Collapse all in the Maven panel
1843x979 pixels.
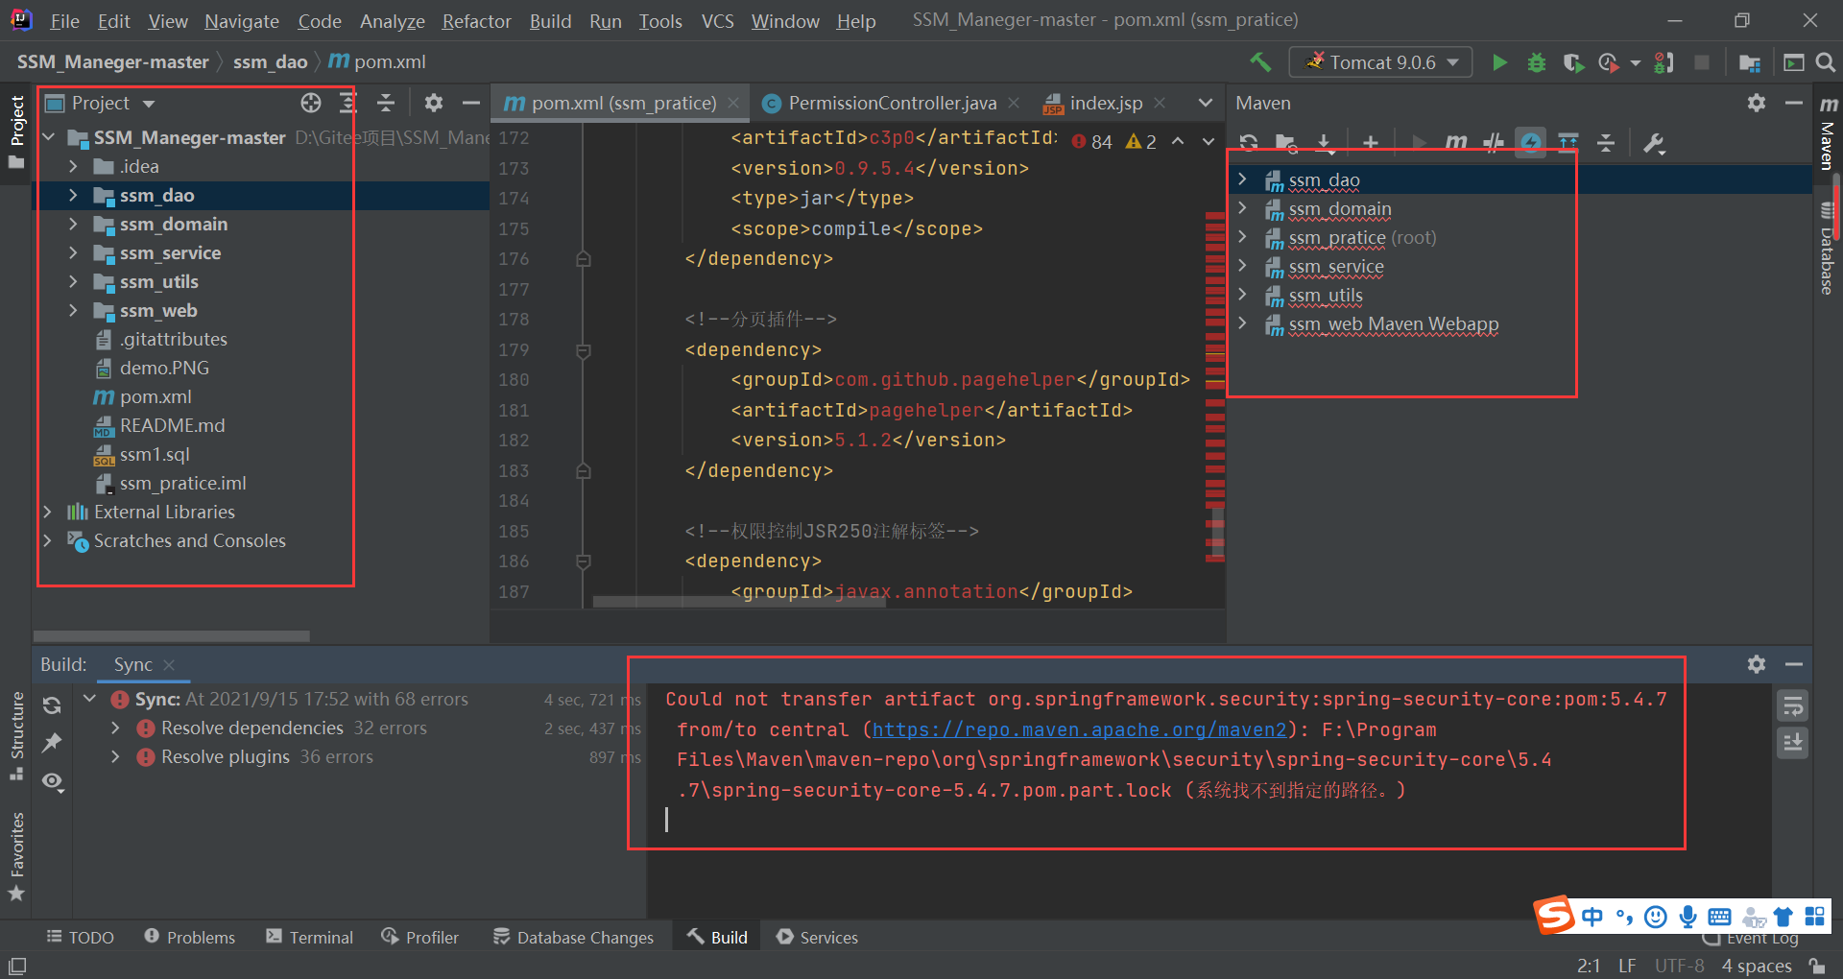point(1606,143)
